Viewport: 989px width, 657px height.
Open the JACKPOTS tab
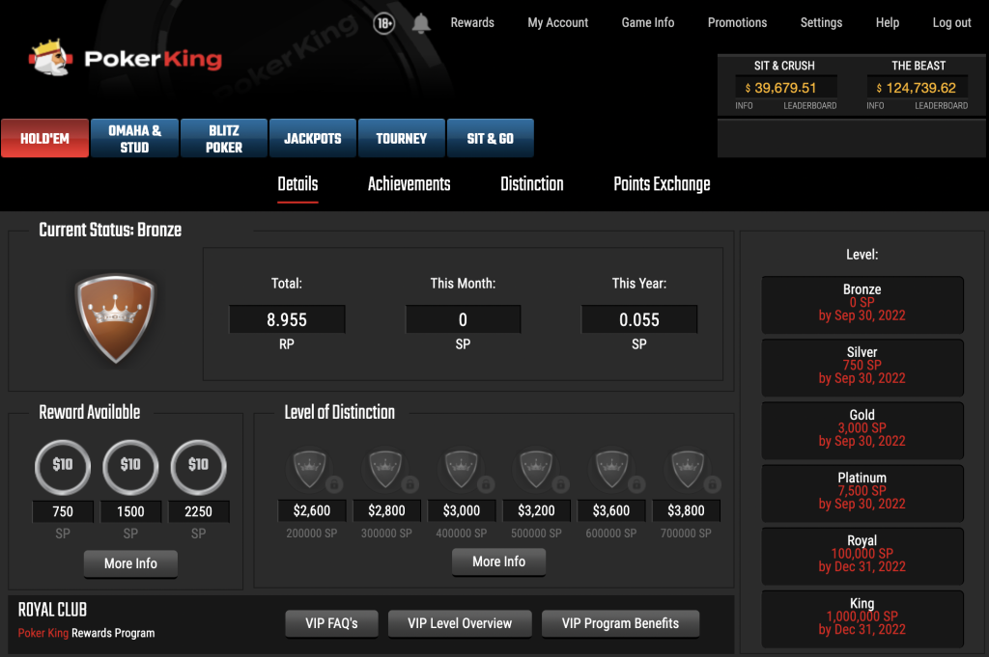pos(313,138)
